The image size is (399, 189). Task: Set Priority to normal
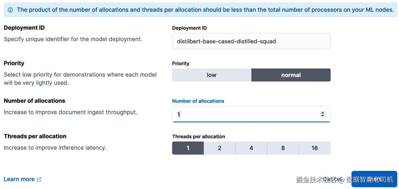point(291,75)
